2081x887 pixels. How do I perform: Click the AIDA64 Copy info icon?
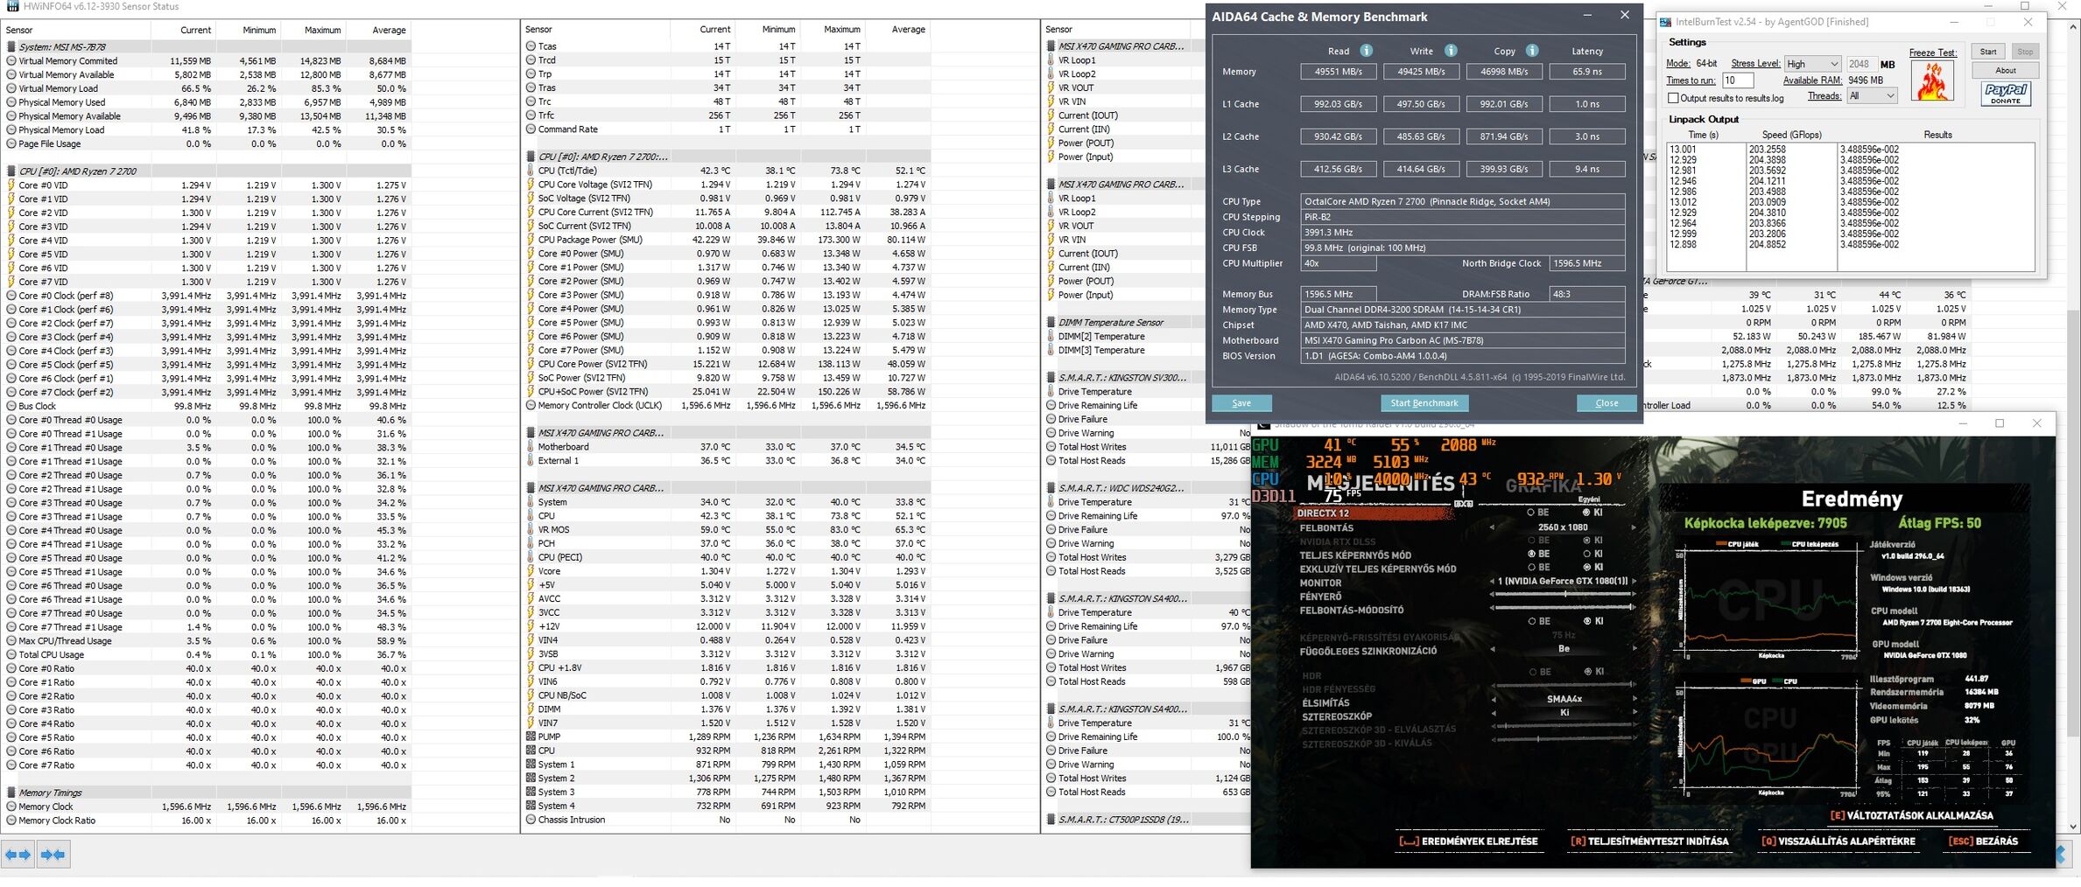pos(1532,51)
